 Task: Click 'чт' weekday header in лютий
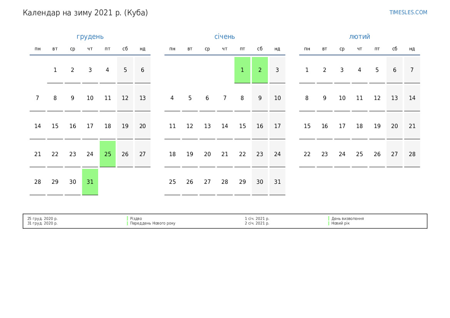click(x=360, y=49)
